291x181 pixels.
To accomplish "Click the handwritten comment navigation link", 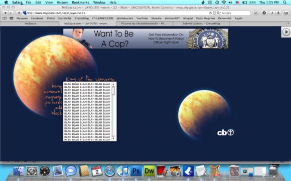I will (x=53, y=91).
